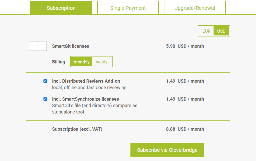The image size is (256, 161).
Task: Switch billing to yearly
Action: (x=102, y=62)
